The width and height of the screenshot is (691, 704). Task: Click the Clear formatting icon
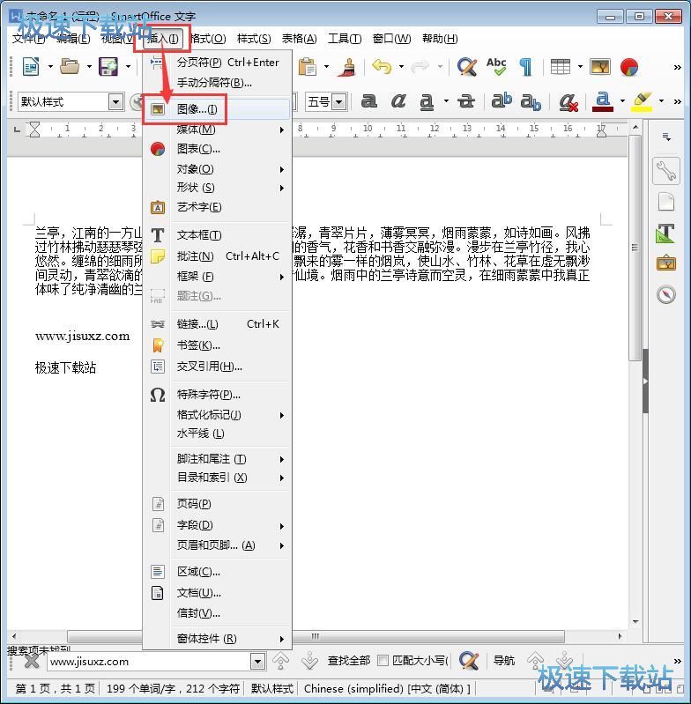[568, 102]
